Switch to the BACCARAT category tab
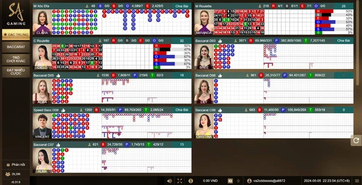The height and width of the screenshot is (185, 362). pyautogui.click(x=16, y=47)
